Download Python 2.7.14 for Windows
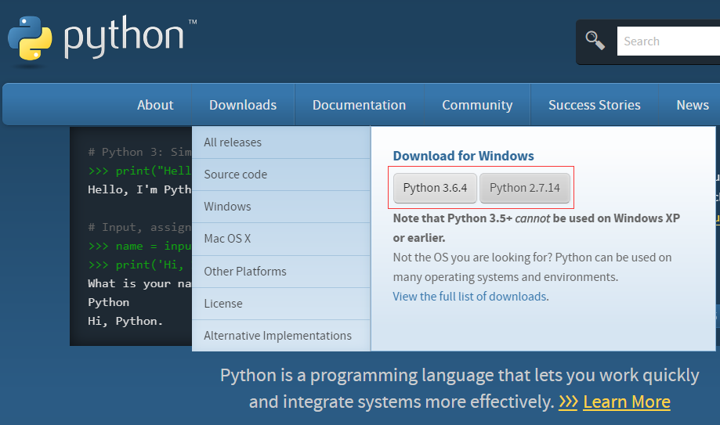The width and height of the screenshot is (720, 425). tap(525, 188)
